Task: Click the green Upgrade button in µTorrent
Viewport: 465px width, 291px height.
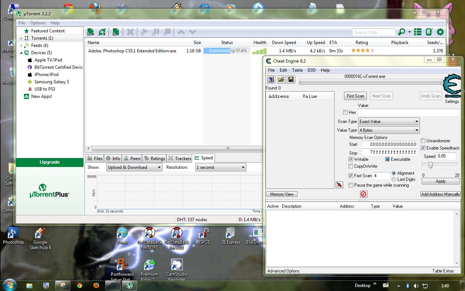Action: point(49,162)
